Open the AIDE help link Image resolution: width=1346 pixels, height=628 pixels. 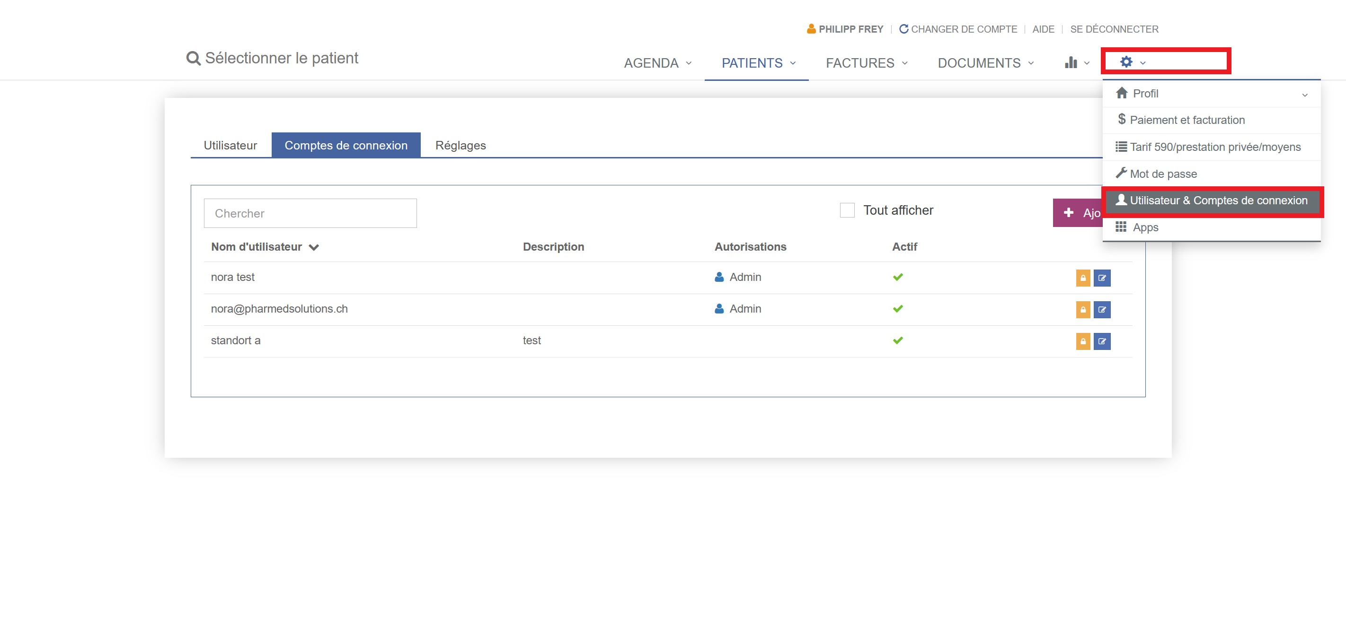(x=1043, y=29)
